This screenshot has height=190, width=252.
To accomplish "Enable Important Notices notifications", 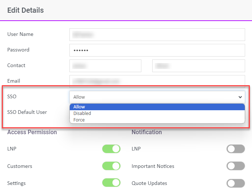I will pyautogui.click(x=235, y=166).
